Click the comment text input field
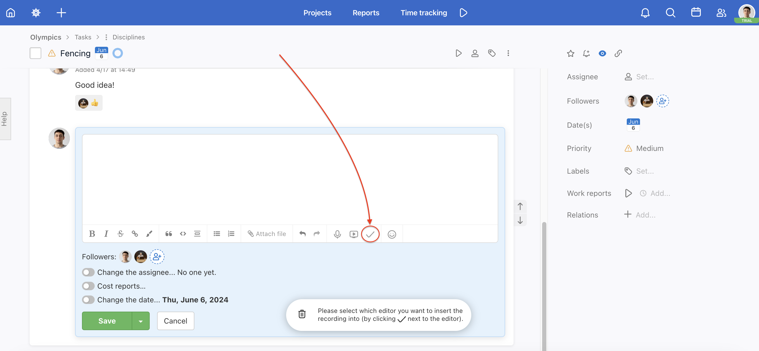759x351 pixels. tap(290, 179)
